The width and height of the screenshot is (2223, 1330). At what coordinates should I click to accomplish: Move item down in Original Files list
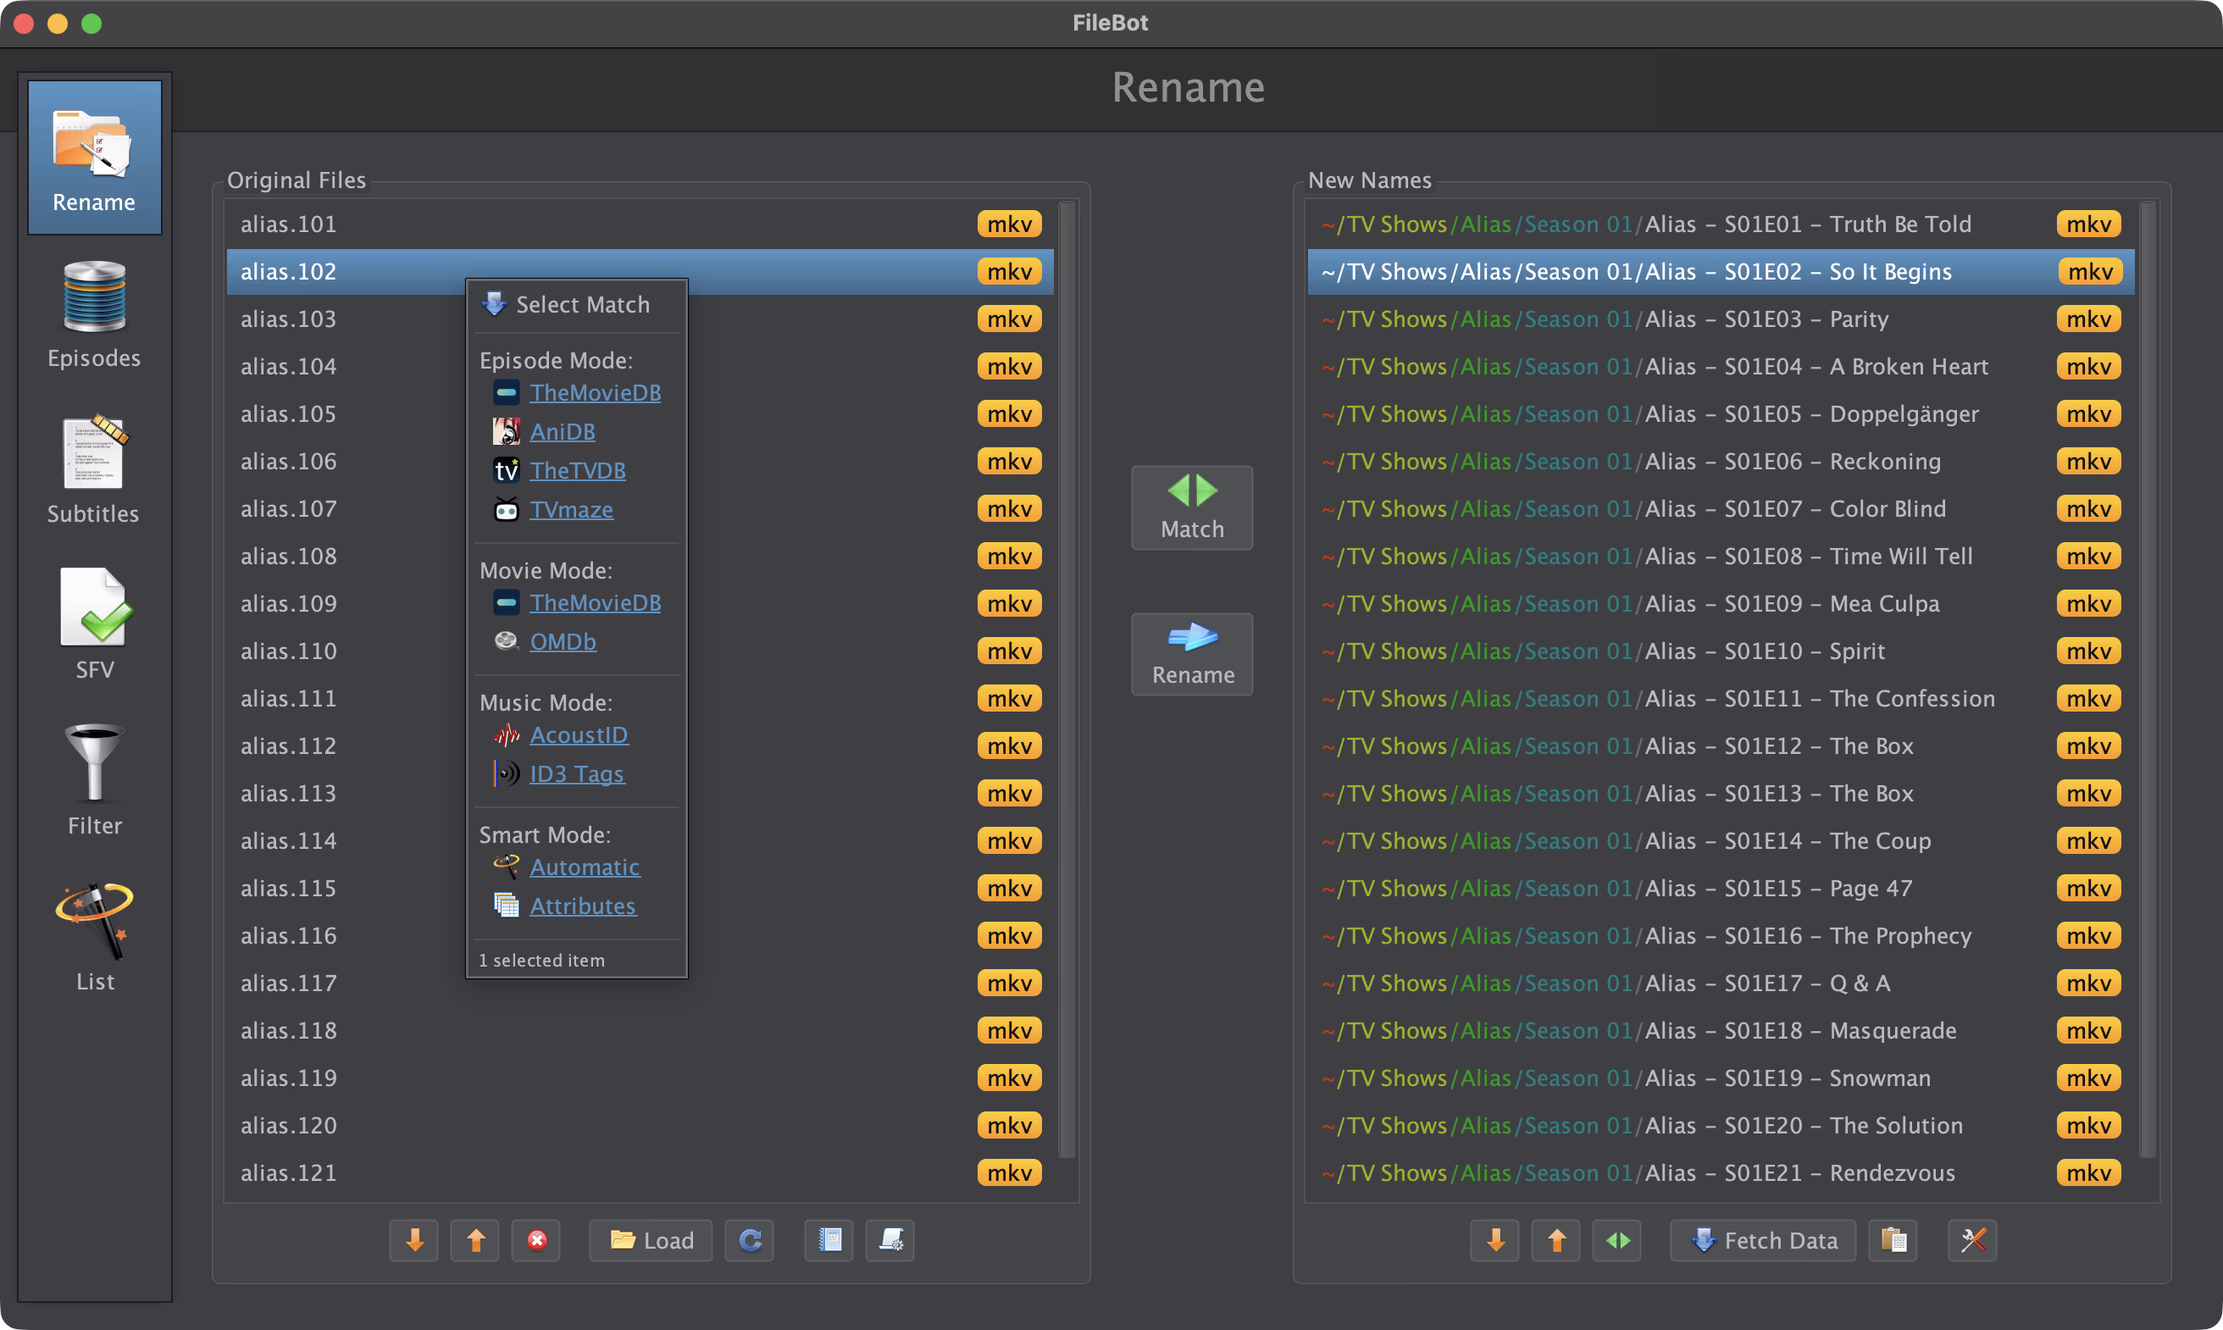point(414,1240)
